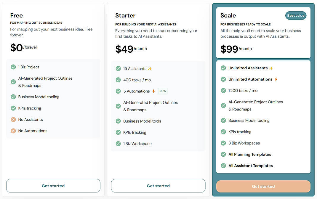Click the checkmark next to All Planning Templates

tap(223, 154)
